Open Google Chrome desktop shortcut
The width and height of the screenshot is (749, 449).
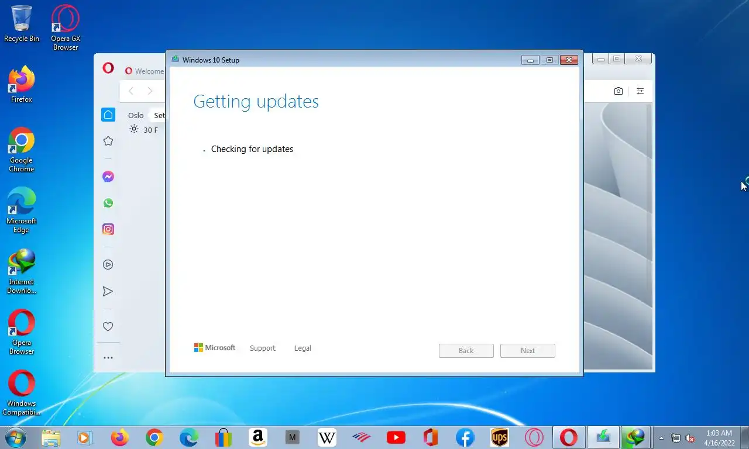(x=22, y=150)
